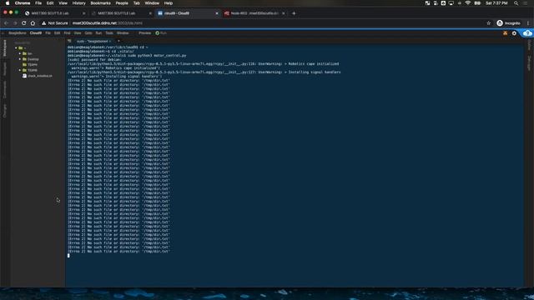Open the Cloud9 Tools menu
Viewport: 534px width, 300px height.
click(x=109, y=33)
